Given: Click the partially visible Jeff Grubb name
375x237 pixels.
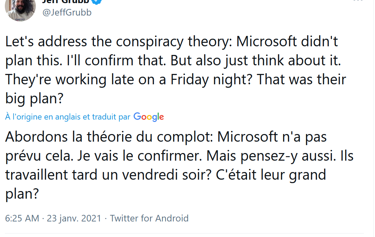Looking at the screenshot, I should coord(66,2).
